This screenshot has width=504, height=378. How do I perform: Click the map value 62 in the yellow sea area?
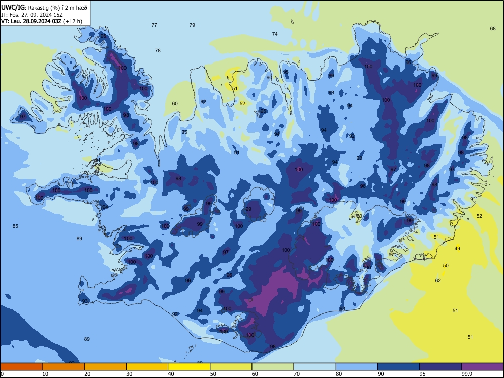tap(438, 281)
